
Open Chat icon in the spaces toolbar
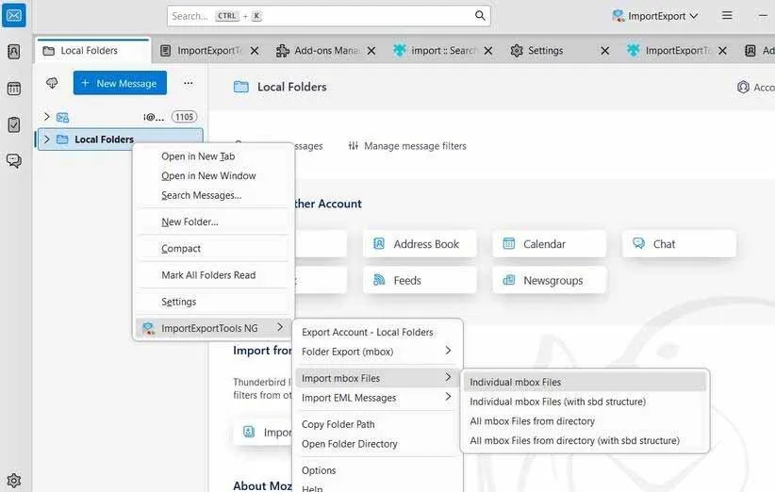point(14,160)
